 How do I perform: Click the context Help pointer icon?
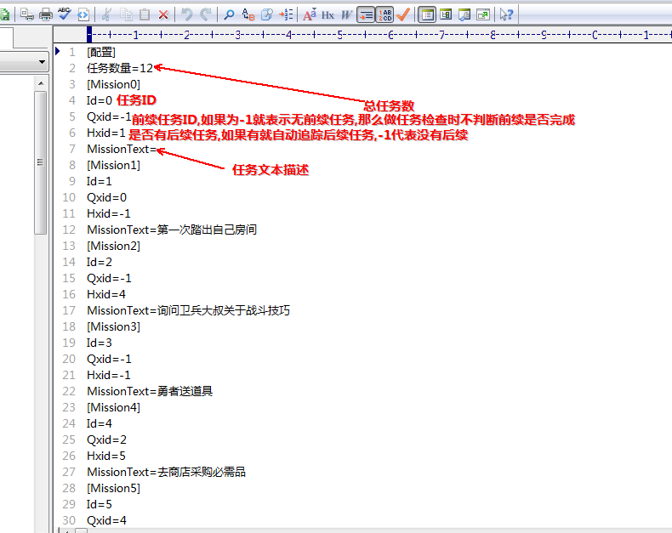click(506, 15)
